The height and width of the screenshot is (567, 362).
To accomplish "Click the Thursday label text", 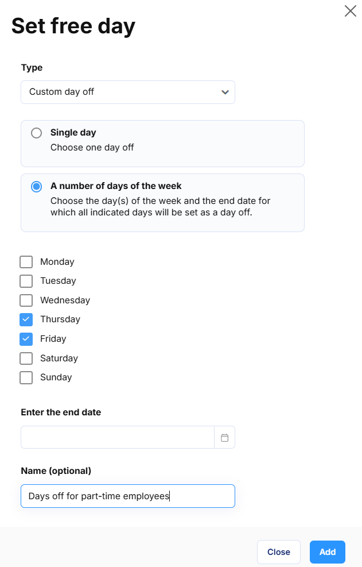I will point(60,319).
